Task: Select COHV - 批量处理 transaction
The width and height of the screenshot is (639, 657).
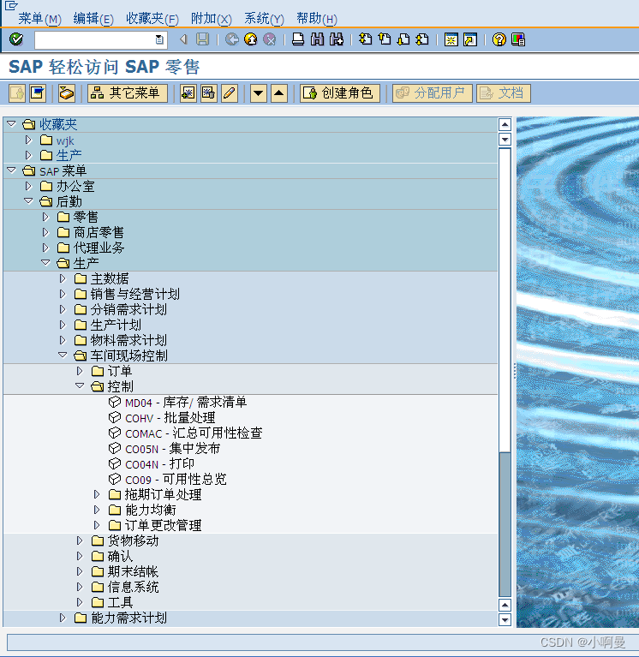Action: 170,418
